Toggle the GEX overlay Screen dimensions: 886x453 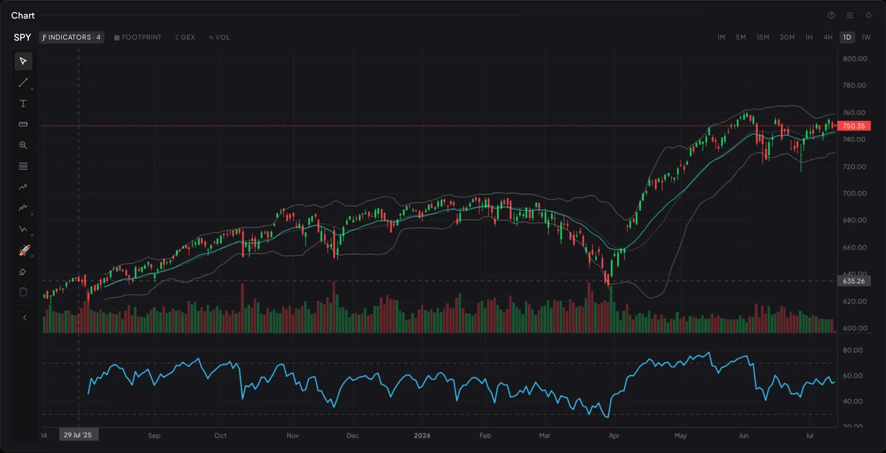[x=185, y=37]
